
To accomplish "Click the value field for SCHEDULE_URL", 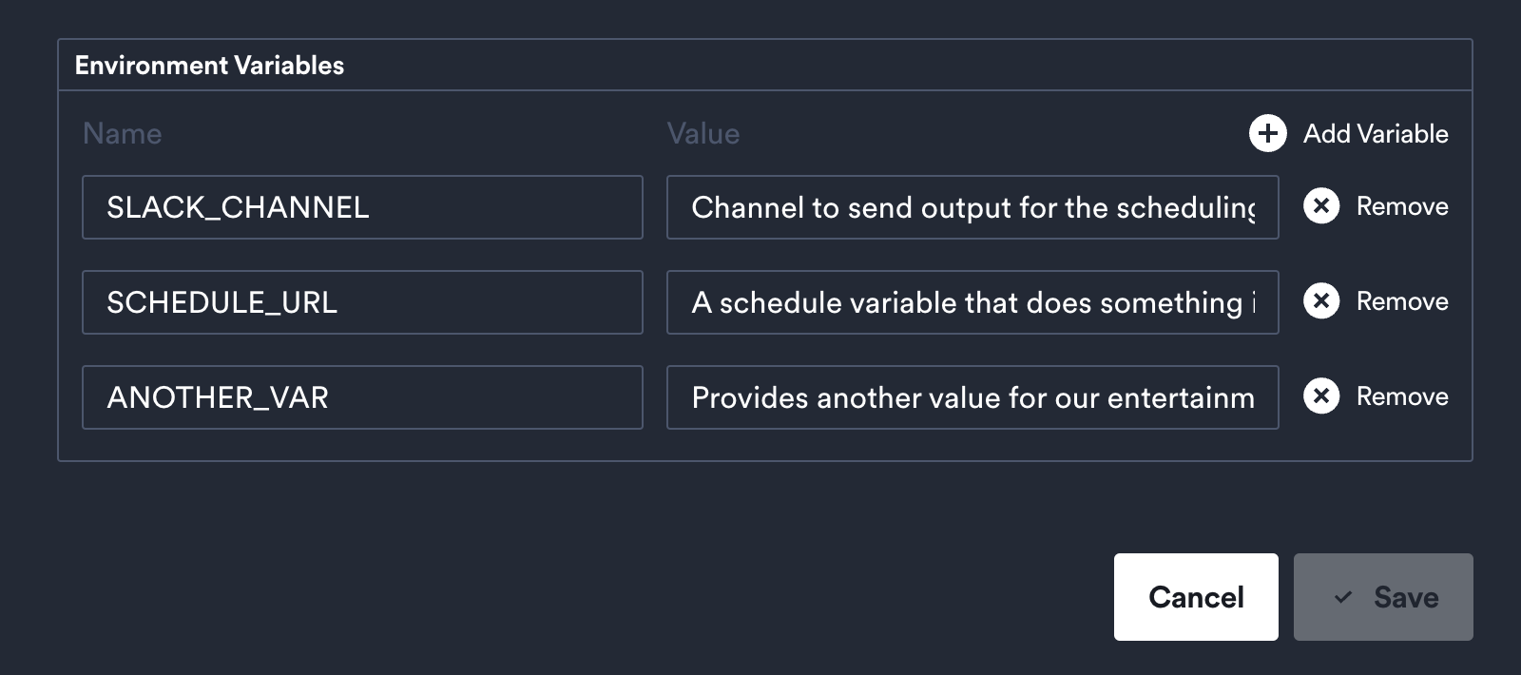I will coord(972,302).
